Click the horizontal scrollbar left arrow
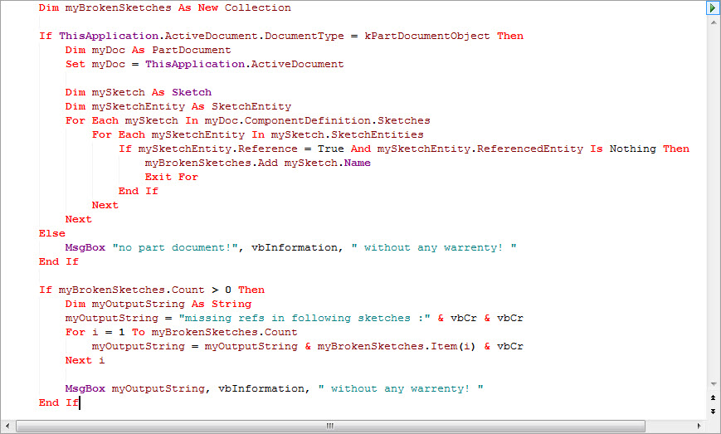721x434 pixels. [x=7, y=426]
